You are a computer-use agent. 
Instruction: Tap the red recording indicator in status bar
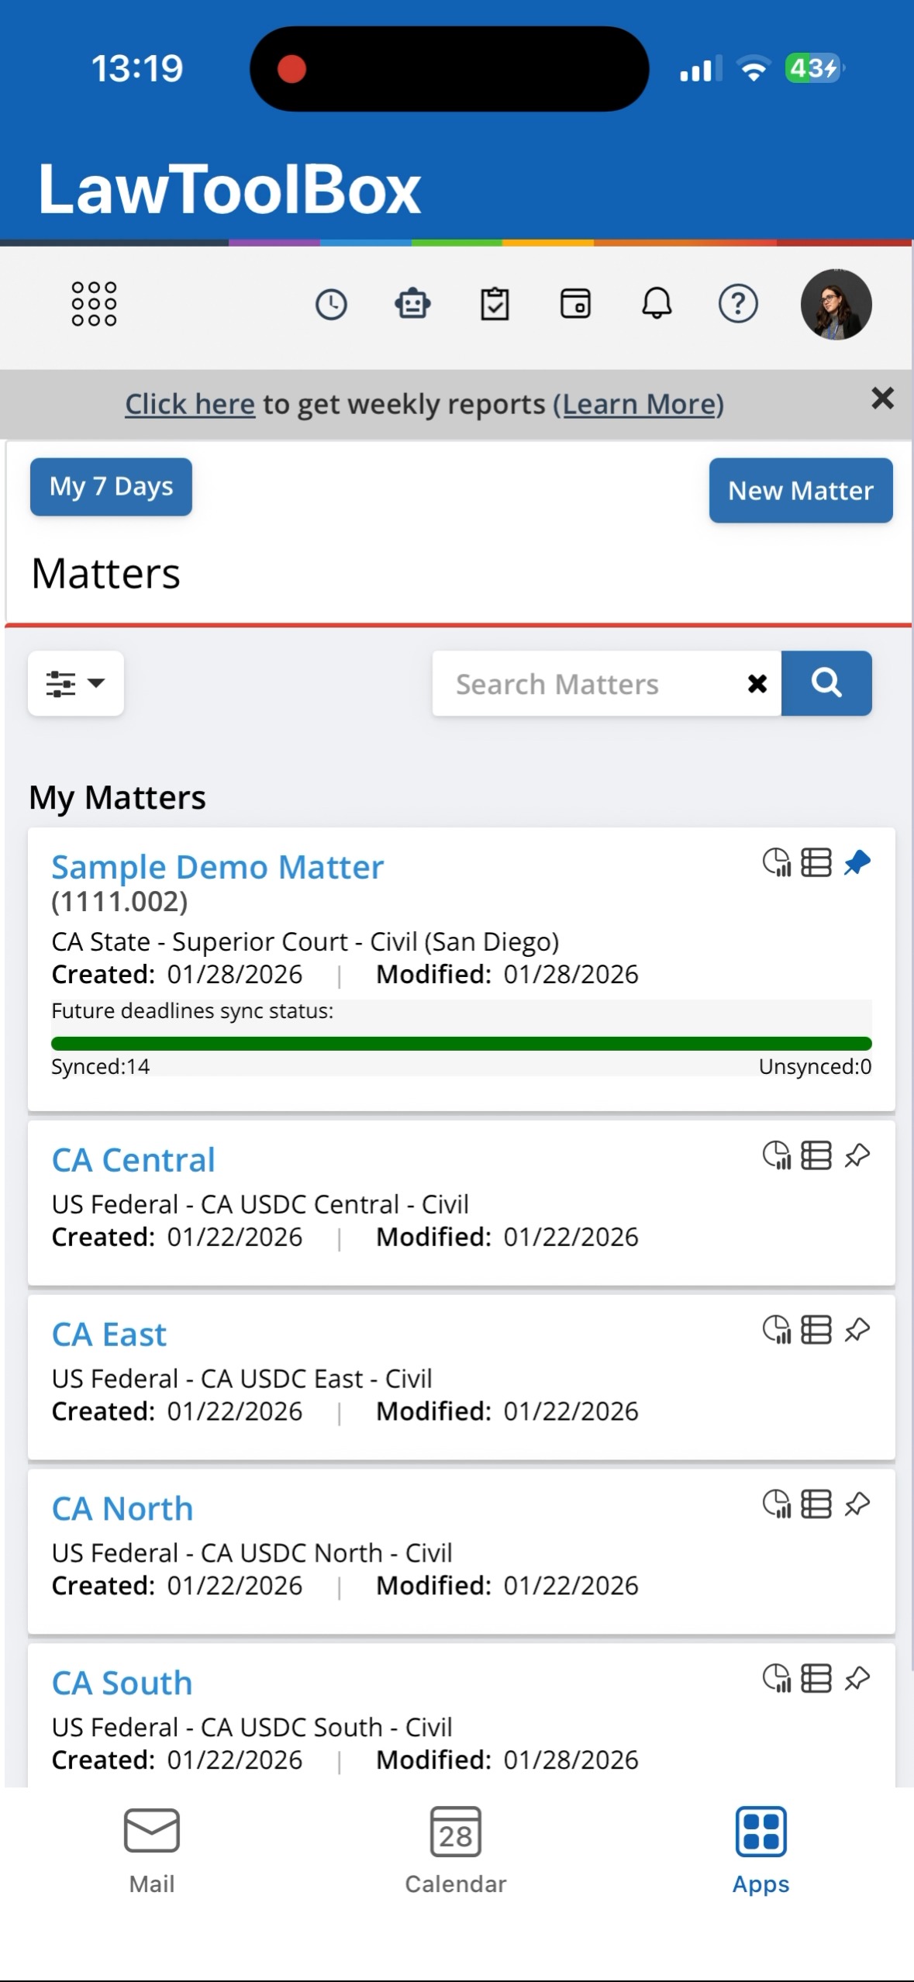pos(292,68)
